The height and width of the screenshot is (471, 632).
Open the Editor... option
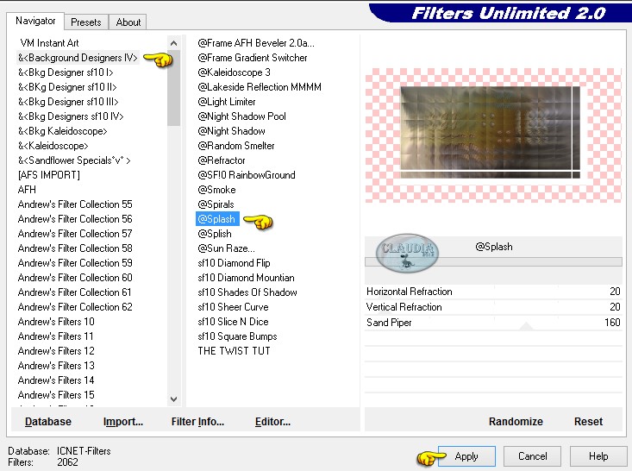(272, 422)
